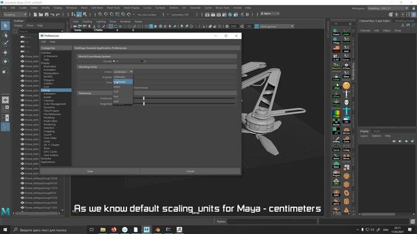The width and height of the screenshot is (417, 234).
Task: Click the white humanoid figure shelf icon
Action: pos(346,94)
